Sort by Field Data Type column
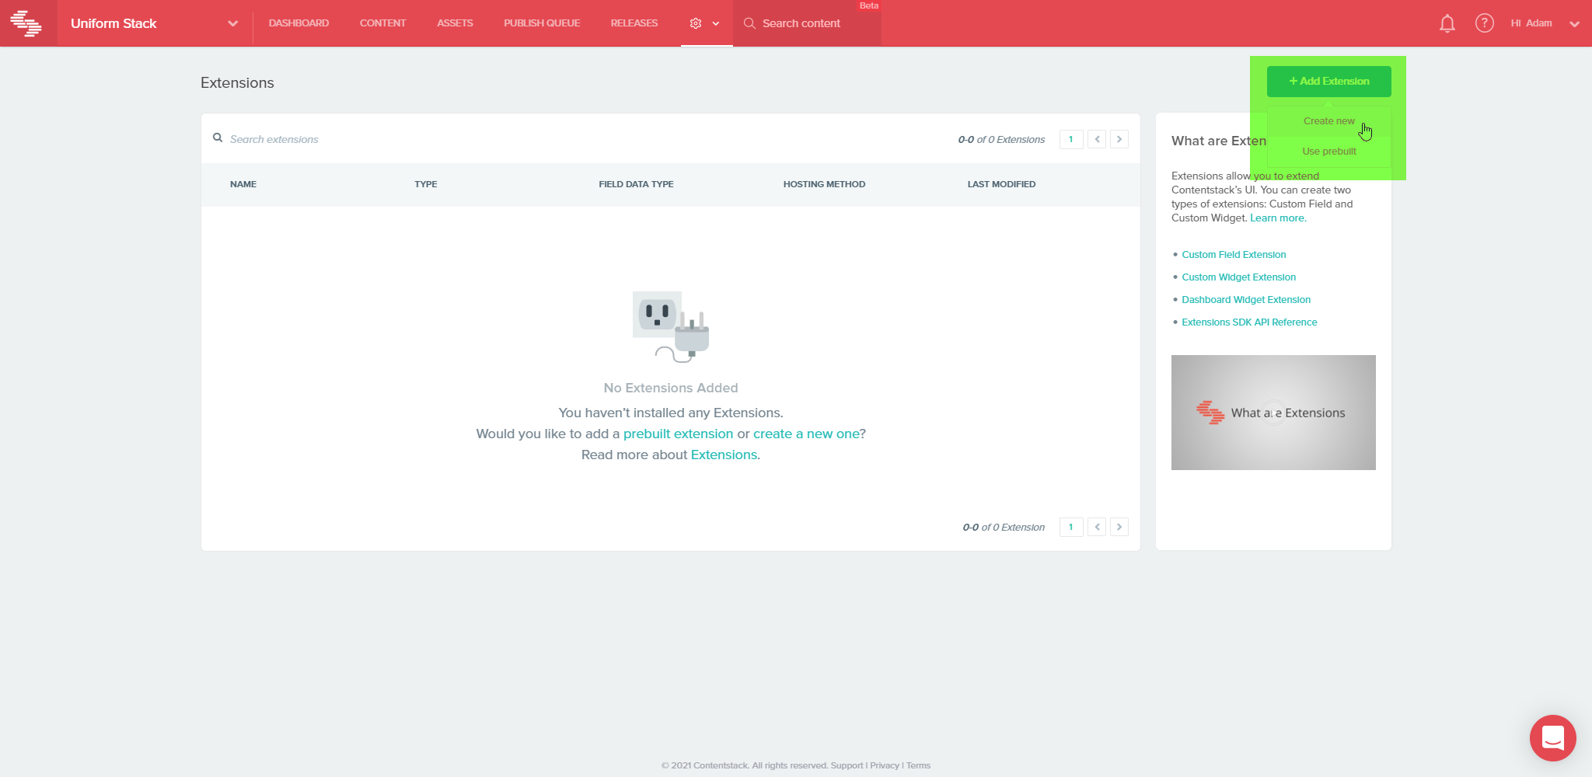The width and height of the screenshot is (1592, 777). tap(636, 184)
